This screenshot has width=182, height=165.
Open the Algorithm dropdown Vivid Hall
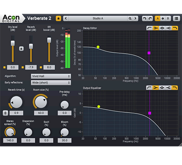[51, 76]
